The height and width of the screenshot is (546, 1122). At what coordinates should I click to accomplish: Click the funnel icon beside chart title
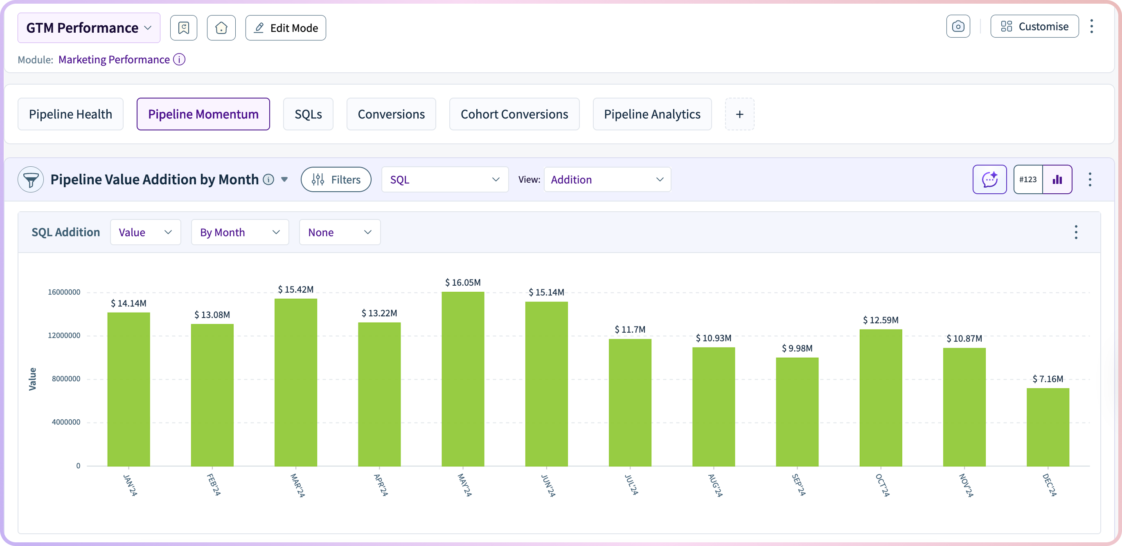coord(31,179)
